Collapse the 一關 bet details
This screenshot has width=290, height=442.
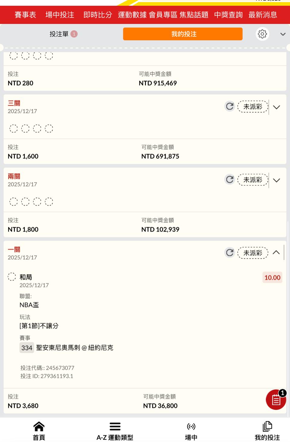coord(276,252)
